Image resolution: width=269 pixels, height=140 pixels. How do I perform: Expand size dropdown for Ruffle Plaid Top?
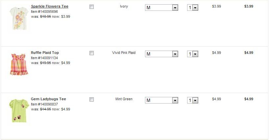161,54
